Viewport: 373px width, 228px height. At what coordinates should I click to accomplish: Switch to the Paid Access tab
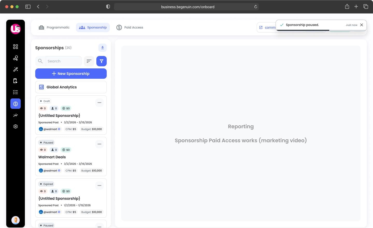coord(130,27)
